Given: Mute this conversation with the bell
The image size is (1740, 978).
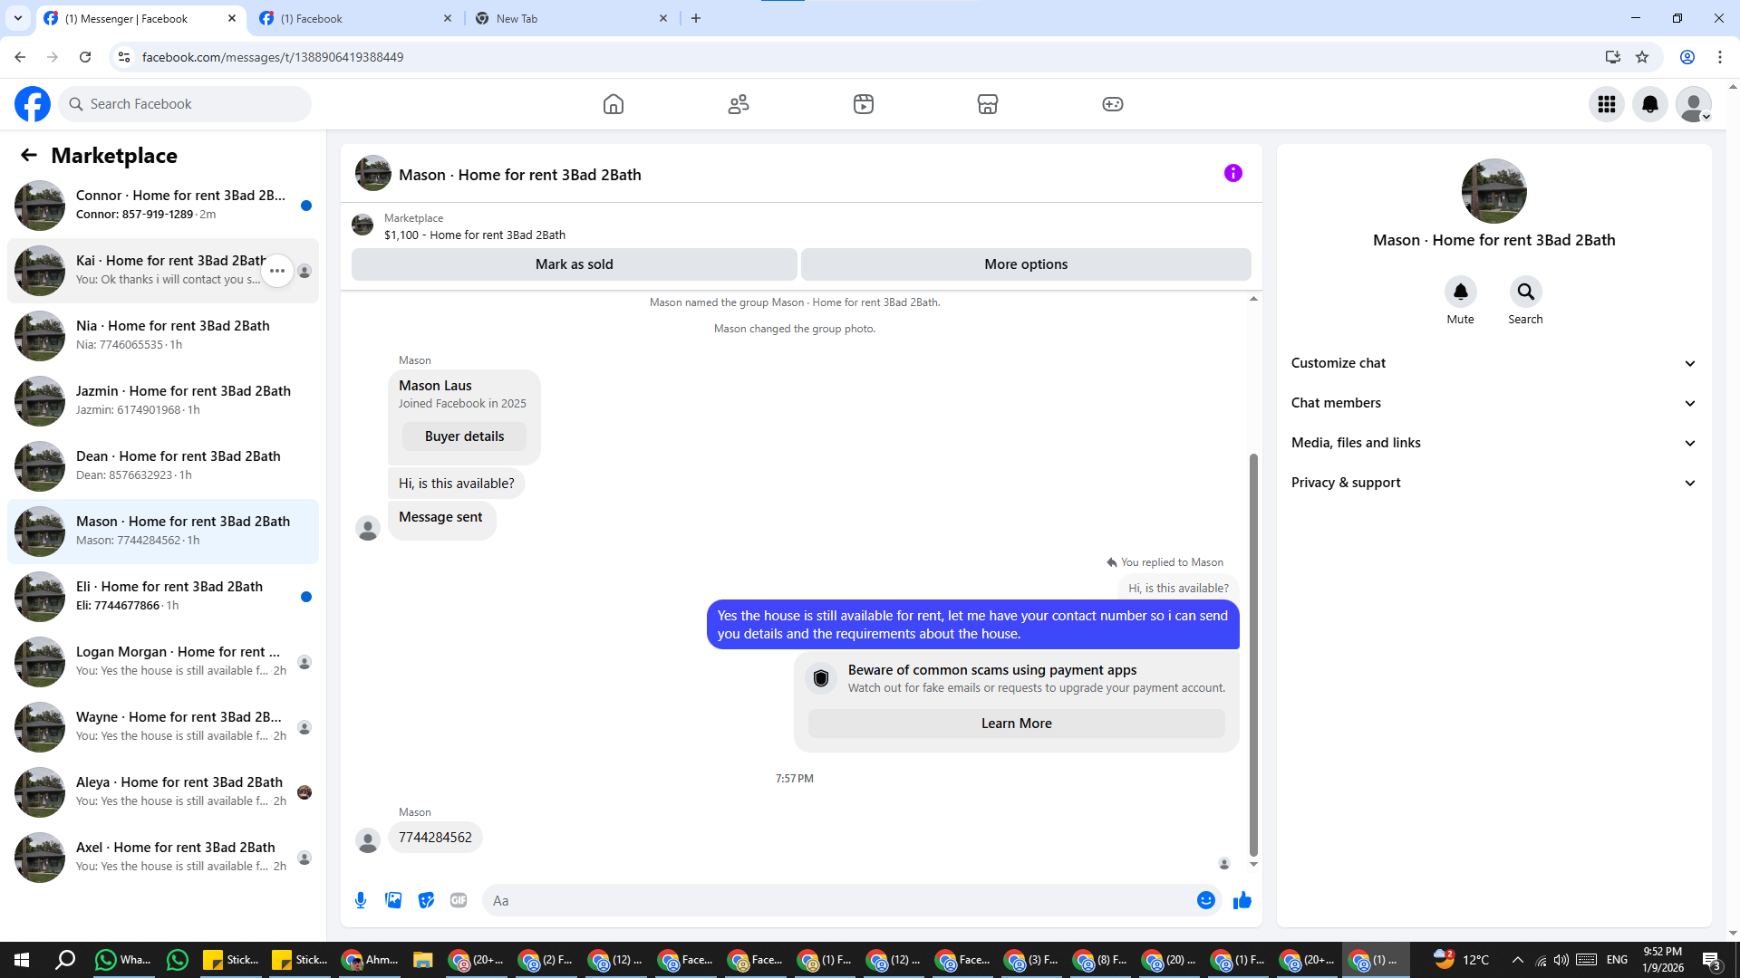Looking at the screenshot, I should 1460,292.
